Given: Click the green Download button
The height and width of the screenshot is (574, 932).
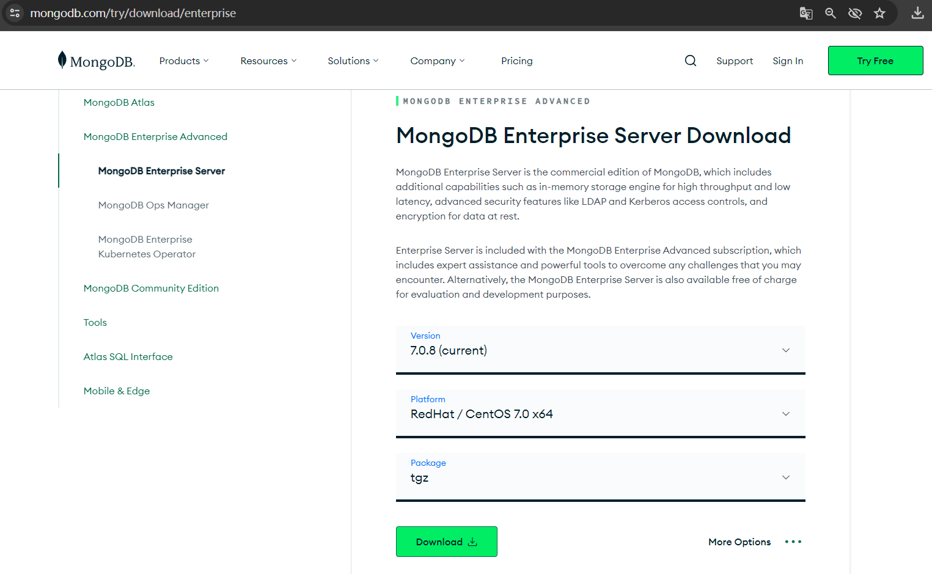Looking at the screenshot, I should point(447,542).
